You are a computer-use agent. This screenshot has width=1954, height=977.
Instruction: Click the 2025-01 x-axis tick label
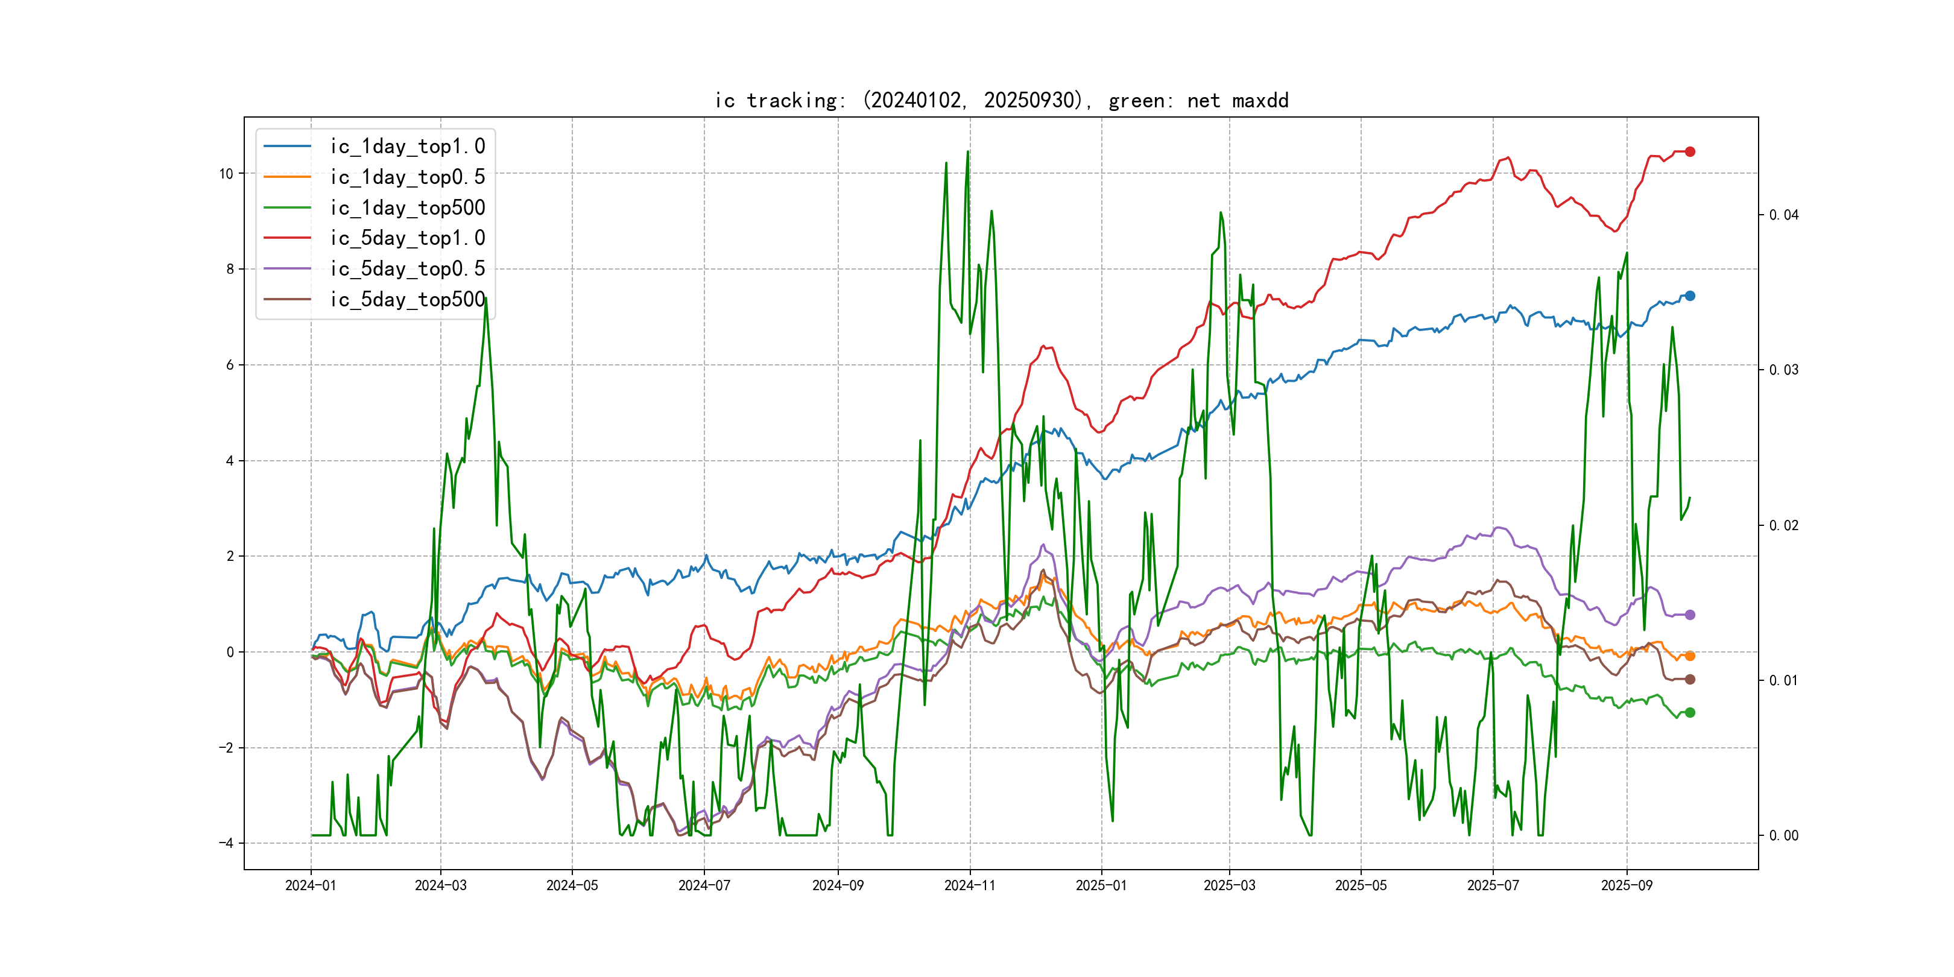coord(1101,885)
